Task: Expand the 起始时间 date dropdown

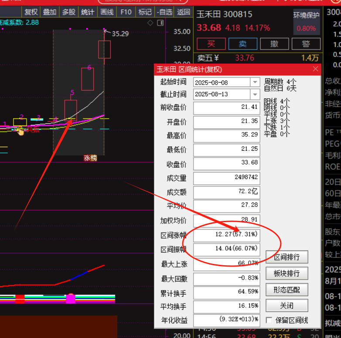Action: click(255, 82)
